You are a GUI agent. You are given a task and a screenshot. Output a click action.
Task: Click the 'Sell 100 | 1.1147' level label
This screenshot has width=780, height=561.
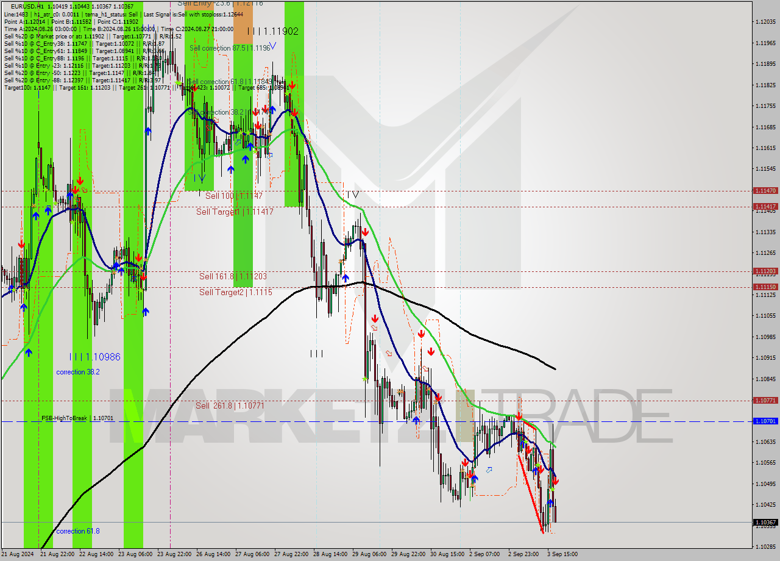234,196
